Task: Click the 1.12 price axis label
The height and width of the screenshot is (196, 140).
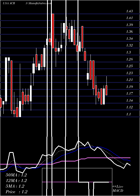Action: tap(129, 107)
